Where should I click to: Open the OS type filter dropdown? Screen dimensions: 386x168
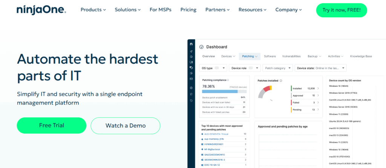tap(213, 68)
